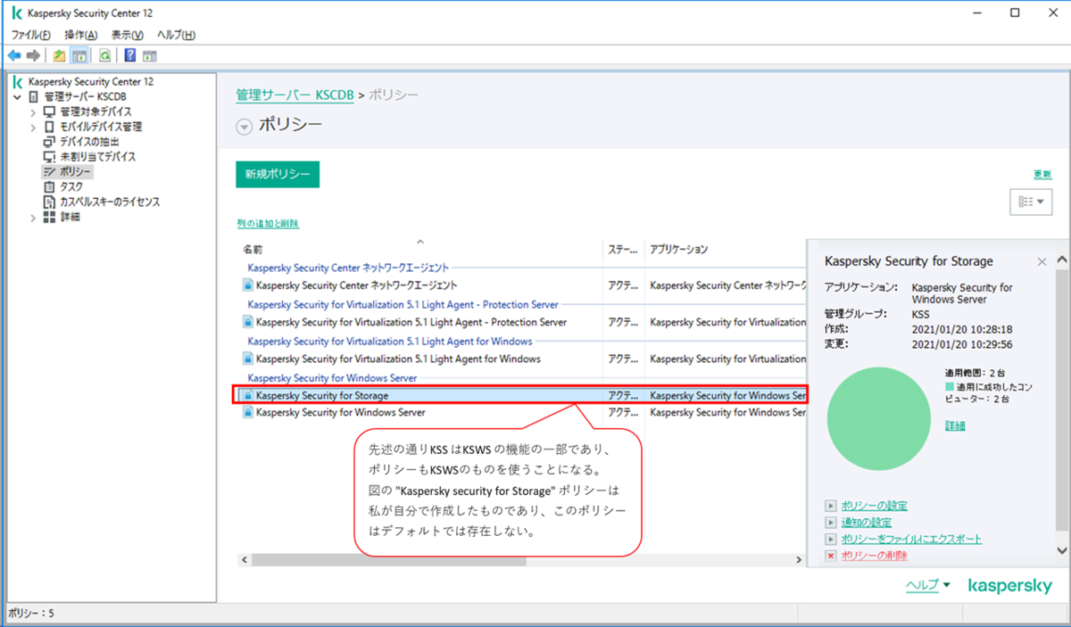Click ポリシーをファイルにエクスポート link
The height and width of the screenshot is (627, 1071).
click(x=911, y=540)
